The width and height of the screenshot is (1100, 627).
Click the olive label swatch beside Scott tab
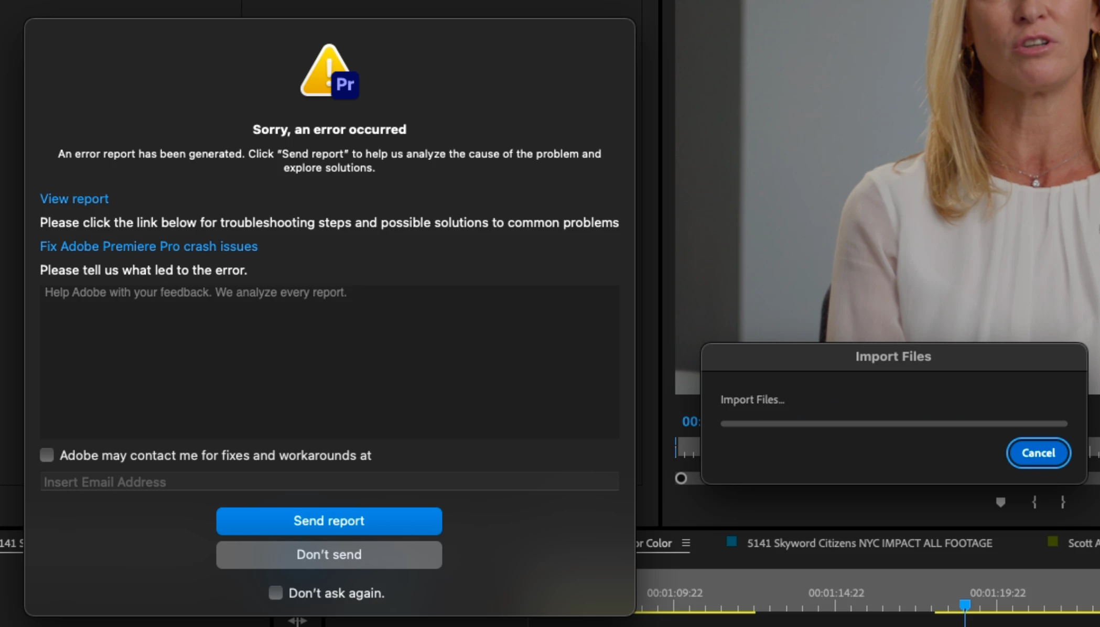1052,542
